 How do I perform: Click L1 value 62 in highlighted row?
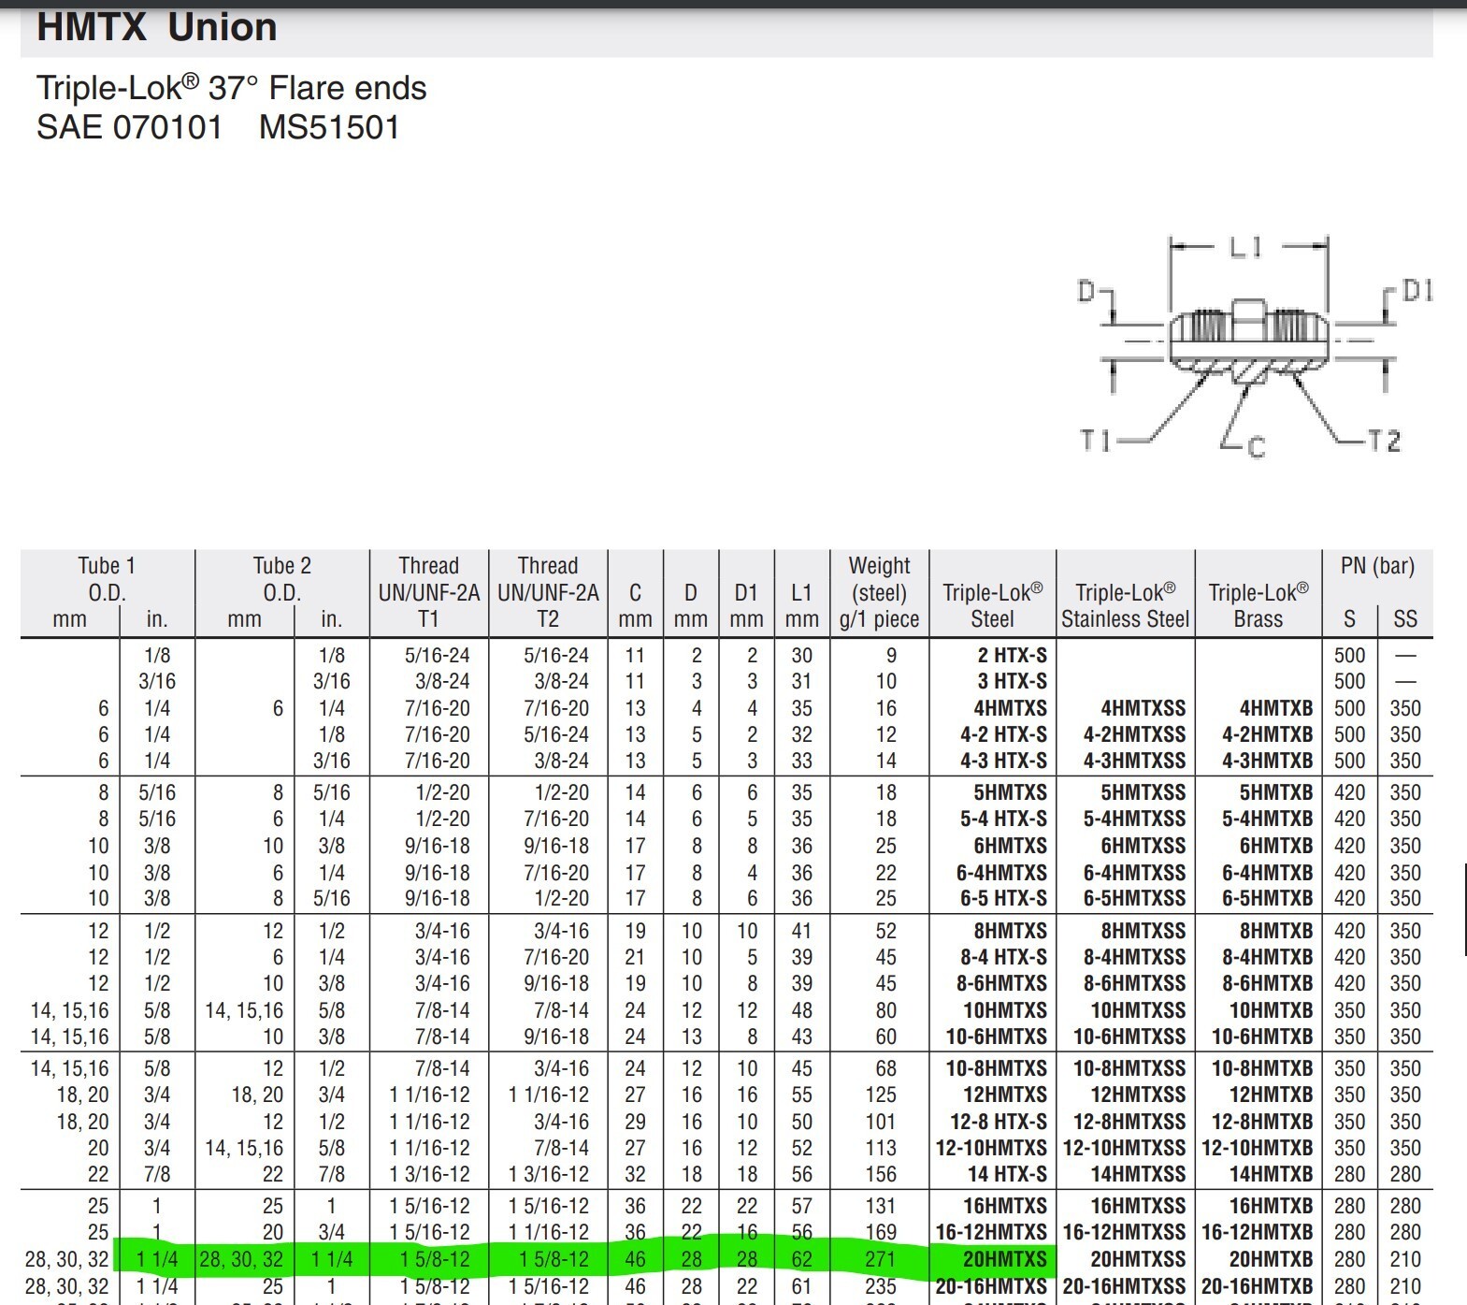[802, 1259]
